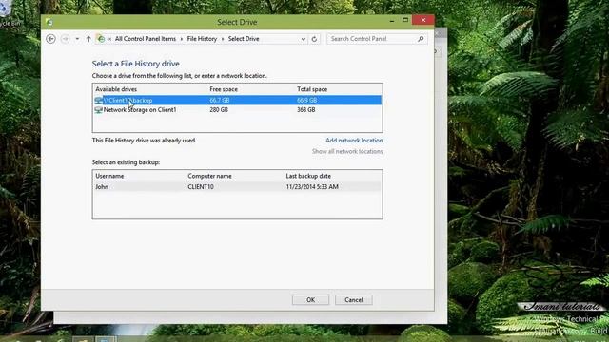Image resolution: width=609 pixels, height=342 pixels.
Task: Click the 368 GB total space value
Action: (306, 110)
